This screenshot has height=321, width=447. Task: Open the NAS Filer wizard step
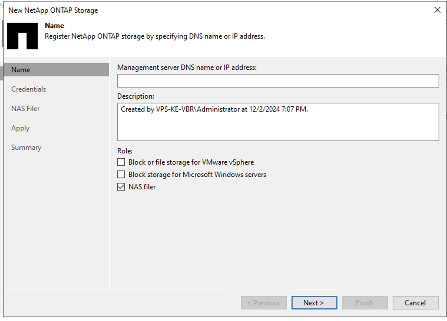coord(25,109)
